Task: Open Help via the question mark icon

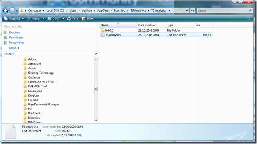Action: click(249, 18)
